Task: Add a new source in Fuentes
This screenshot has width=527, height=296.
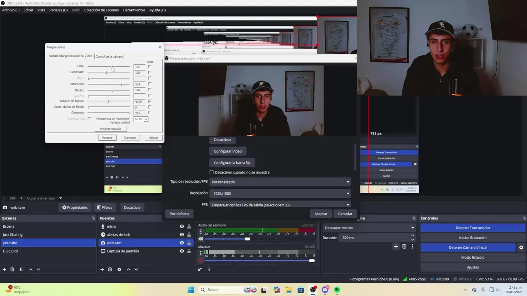Action: (x=102, y=269)
